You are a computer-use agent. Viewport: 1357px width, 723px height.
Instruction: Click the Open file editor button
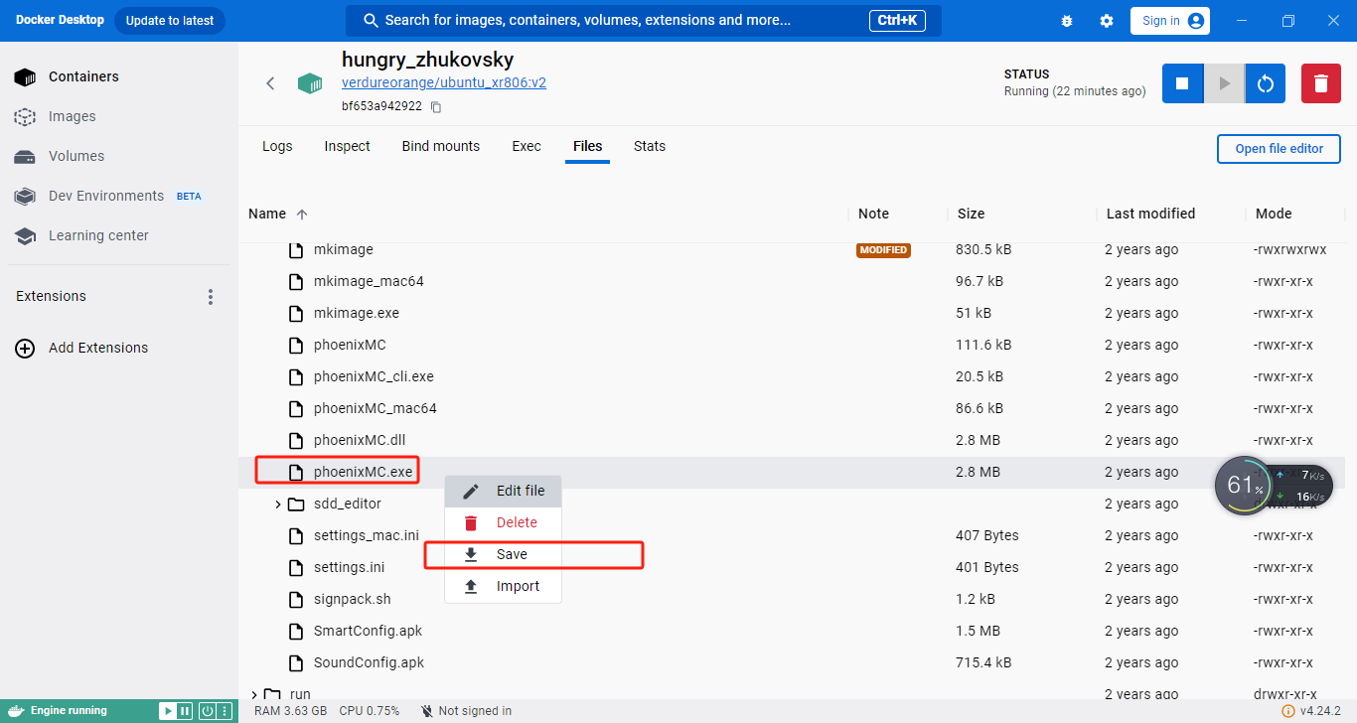coord(1279,149)
